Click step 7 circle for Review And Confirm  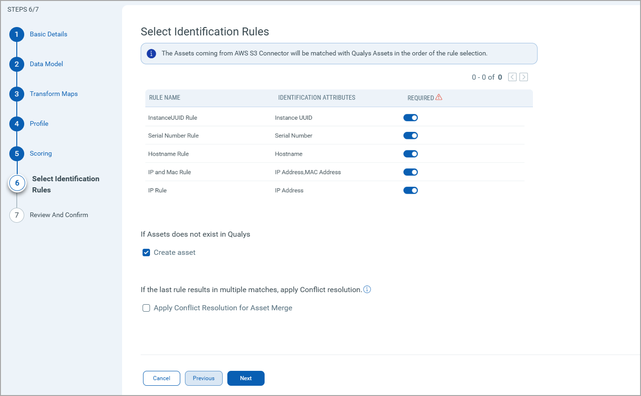pos(17,215)
